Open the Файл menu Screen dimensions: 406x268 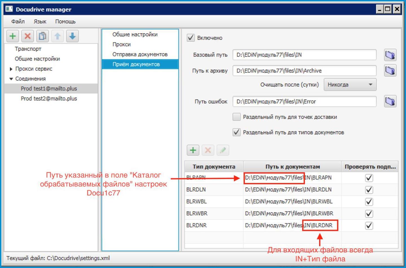point(18,22)
